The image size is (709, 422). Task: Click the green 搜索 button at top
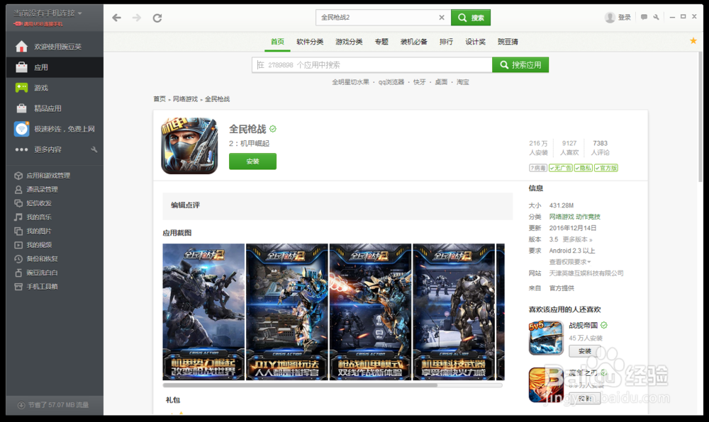click(x=471, y=18)
